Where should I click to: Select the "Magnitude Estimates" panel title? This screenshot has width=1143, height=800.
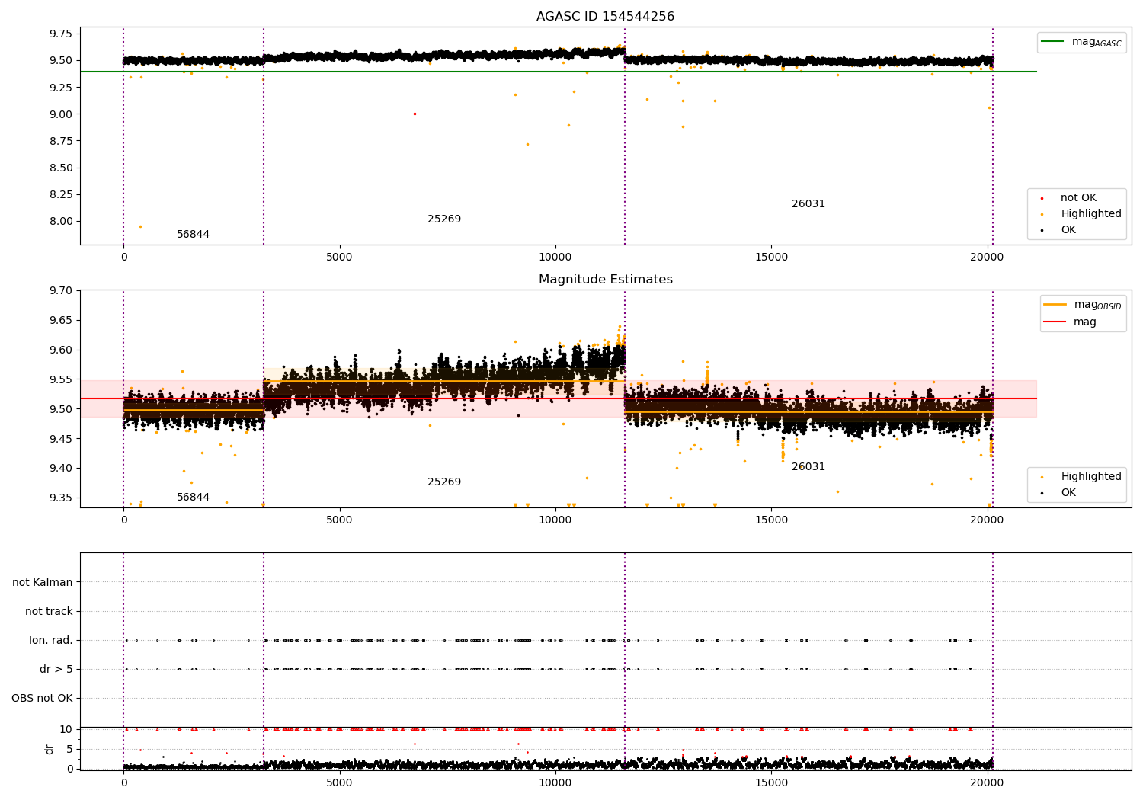tap(605, 280)
